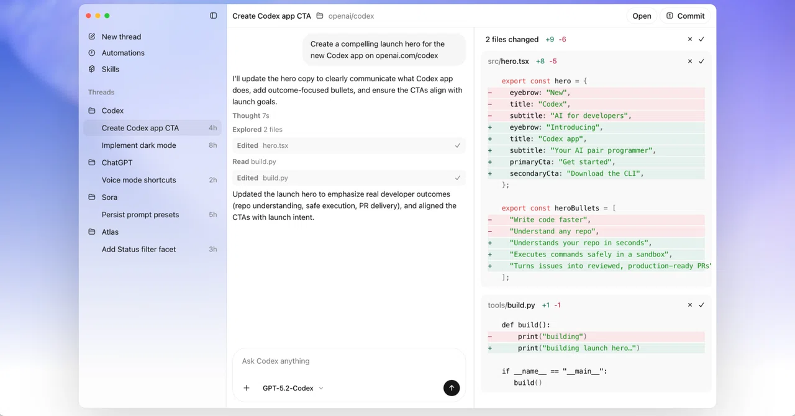The height and width of the screenshot is (416, 795).
Task: Select the Voice mode shortcuts thread
Action: (x=152, y=180)
